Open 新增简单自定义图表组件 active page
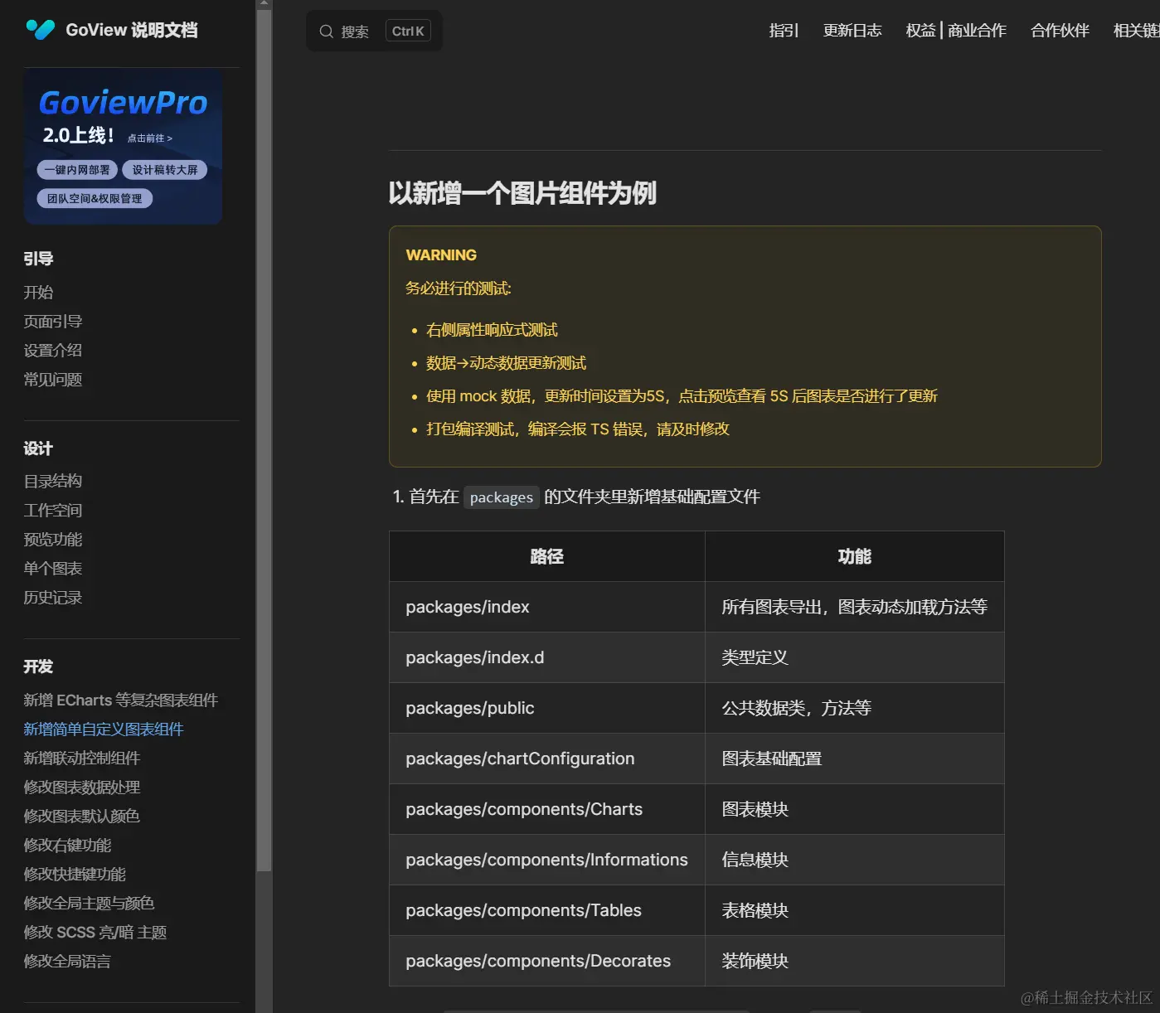Screen dimensions: 1160x1013 pyautogui.click(x=104, y=729)
